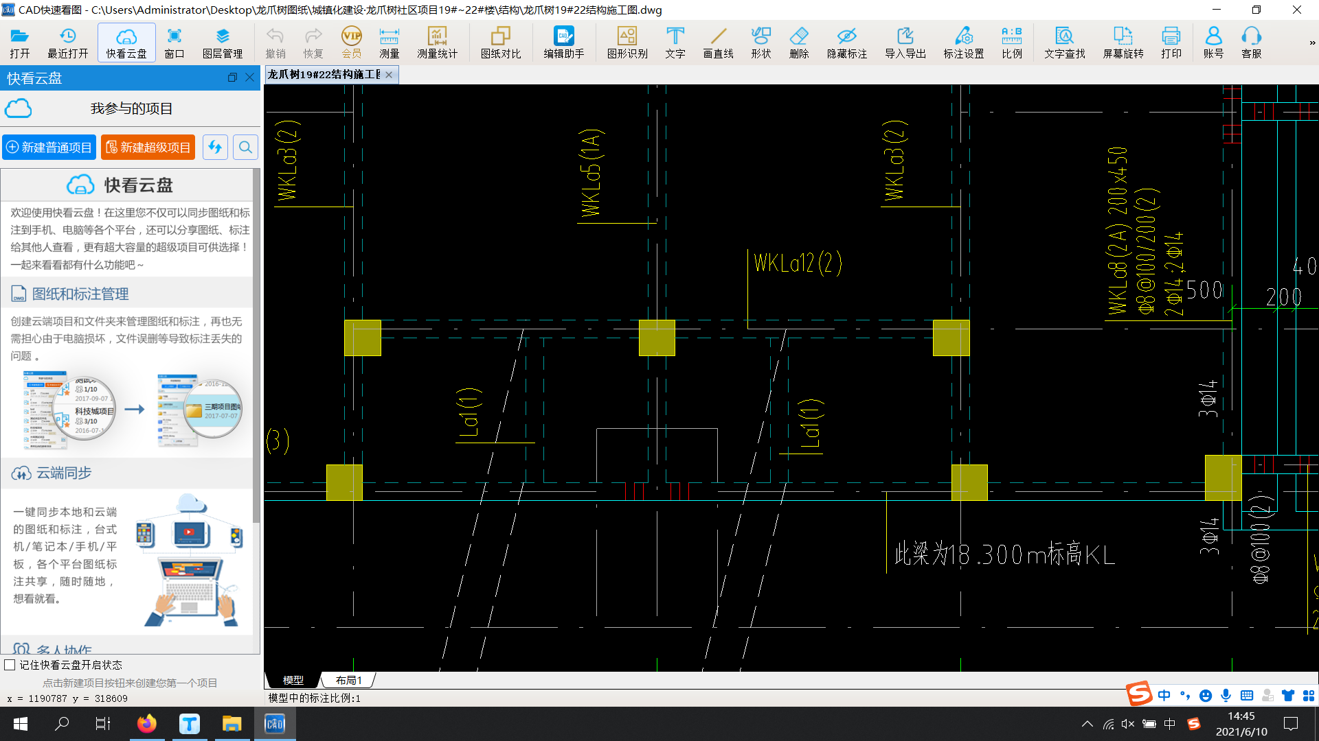Open 标注设置 annotation settings
1319x741 pixels.
click(964, 43)
